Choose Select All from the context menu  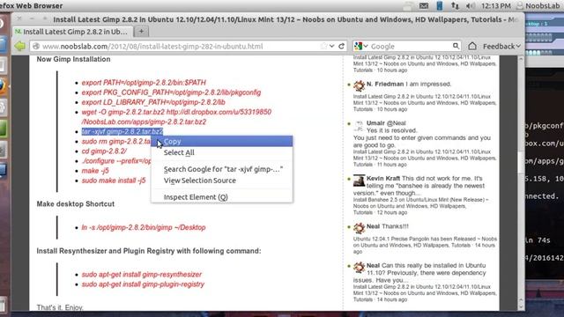(221, 152)
